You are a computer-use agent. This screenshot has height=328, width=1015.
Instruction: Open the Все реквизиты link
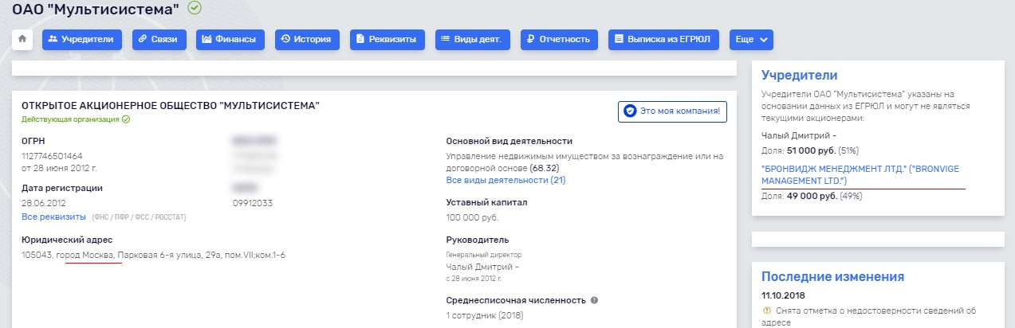(x=53, y=217)
